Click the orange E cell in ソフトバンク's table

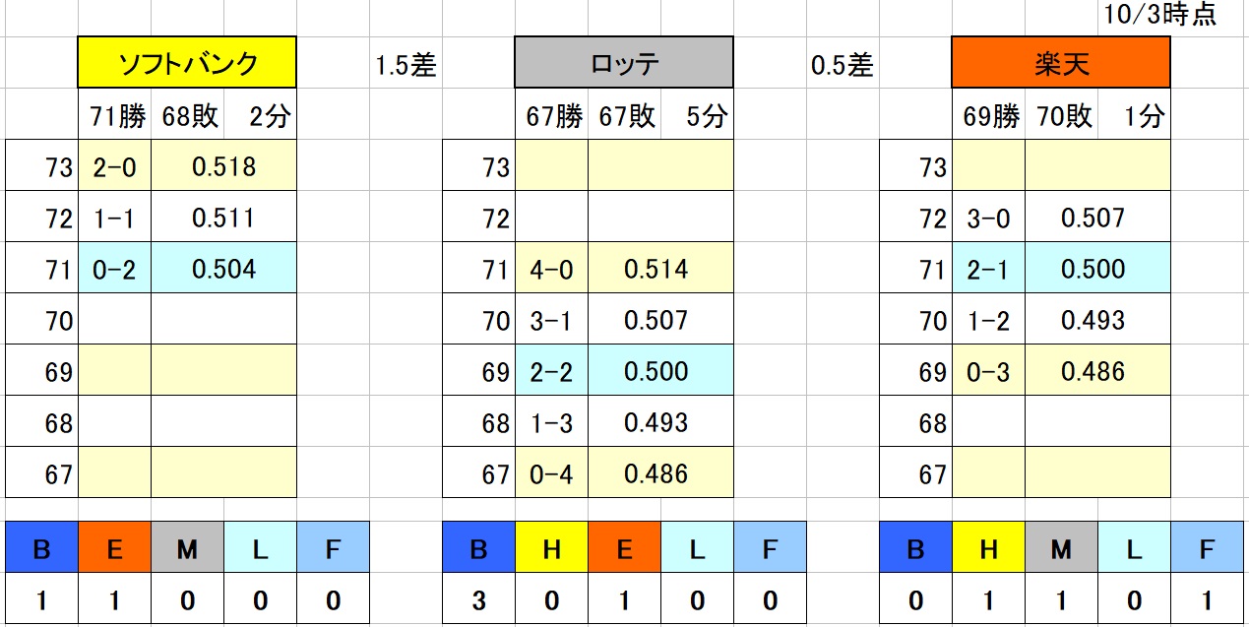pyautogui.click(x=114, y=547)
